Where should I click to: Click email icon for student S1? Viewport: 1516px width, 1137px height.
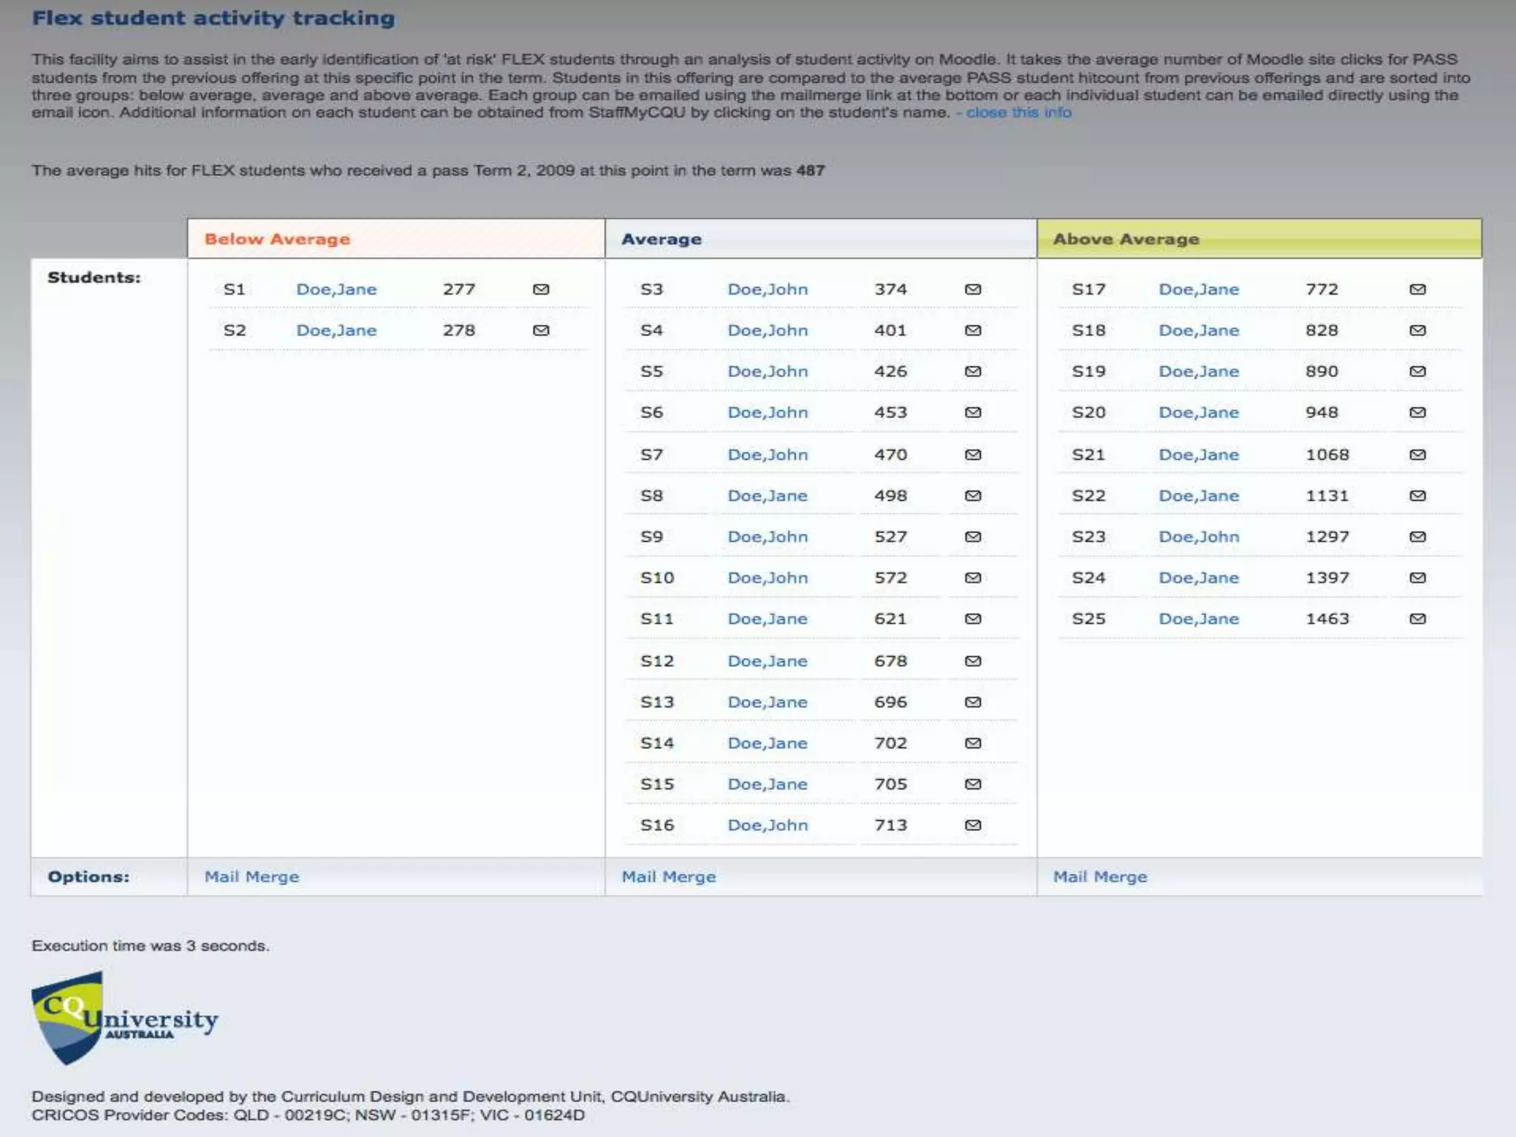[541, 289]
